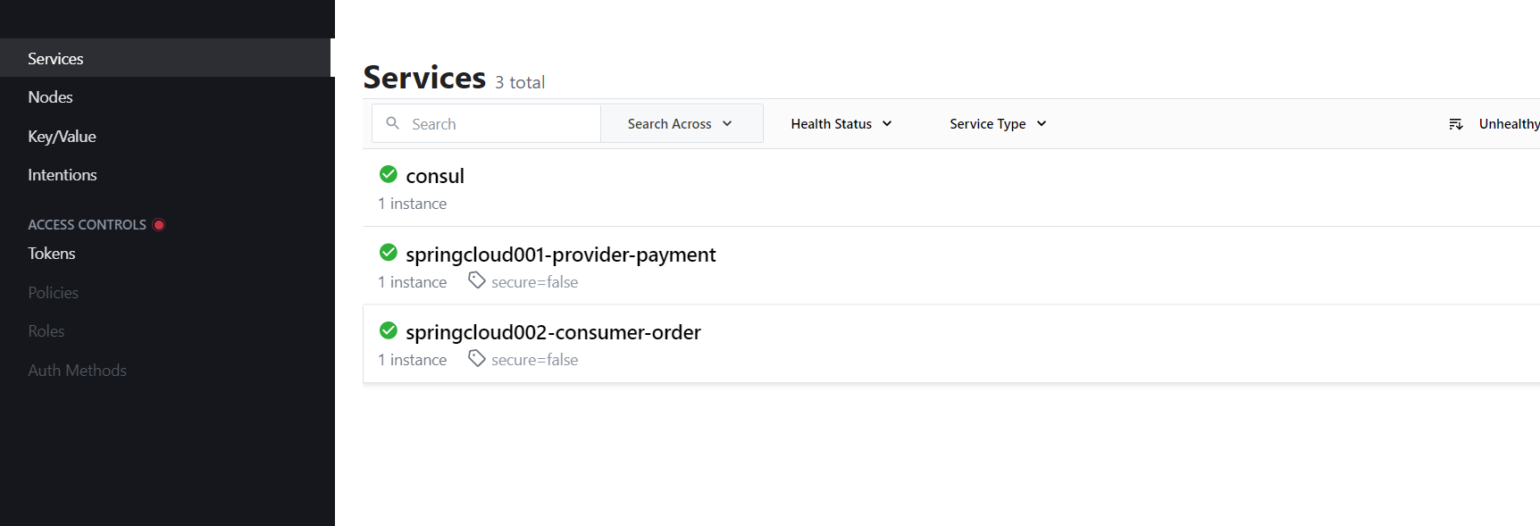This screenshot has height=526, width=1540.
Task: Click red status dot beside Access Controls
Action: point(159,225)
